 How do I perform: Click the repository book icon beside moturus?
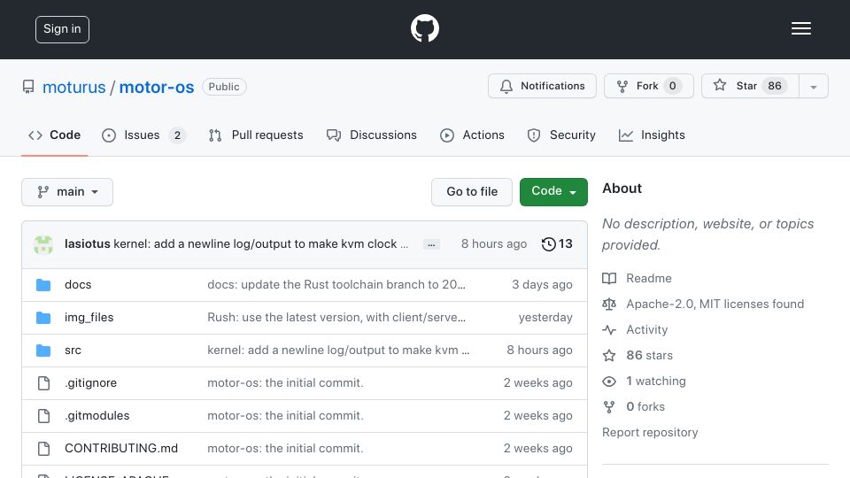(28, 87)
